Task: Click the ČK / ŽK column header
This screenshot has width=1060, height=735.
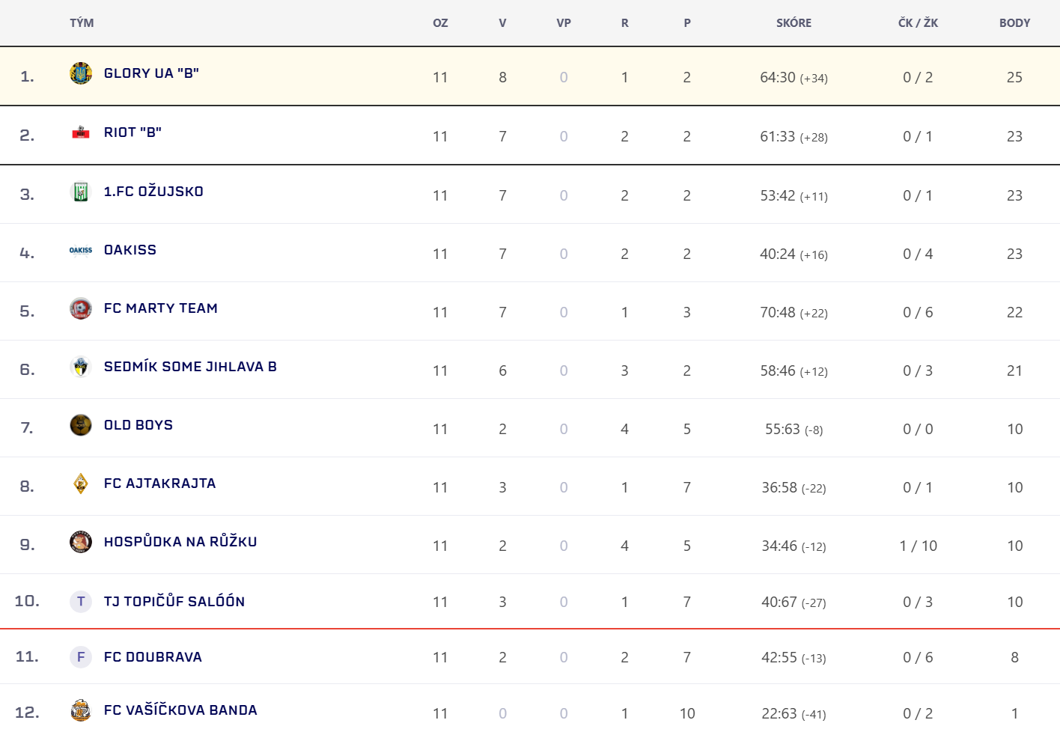Action: (x=918, y=23)
